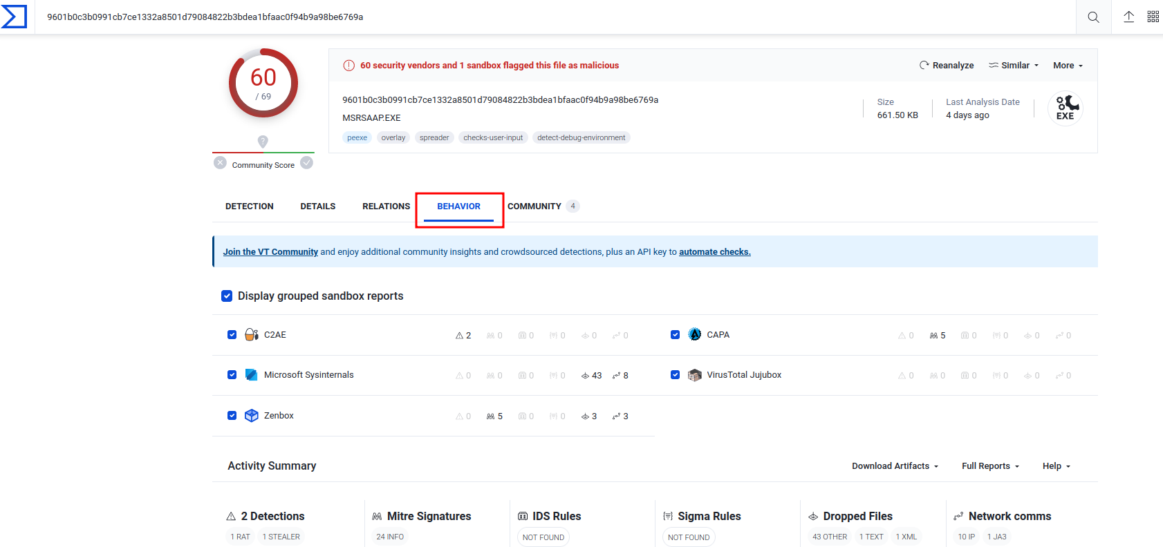The image size is (1163, 547).
Task: Expand the Similar dropdown
Action: coord(1014,66)
